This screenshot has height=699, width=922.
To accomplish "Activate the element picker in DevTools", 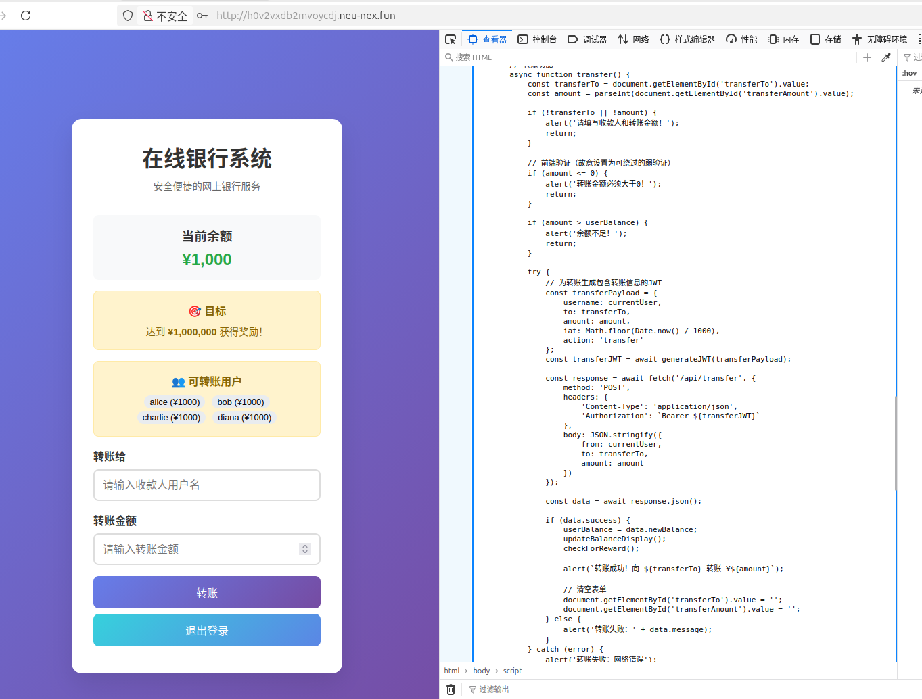I will [451, 39].
